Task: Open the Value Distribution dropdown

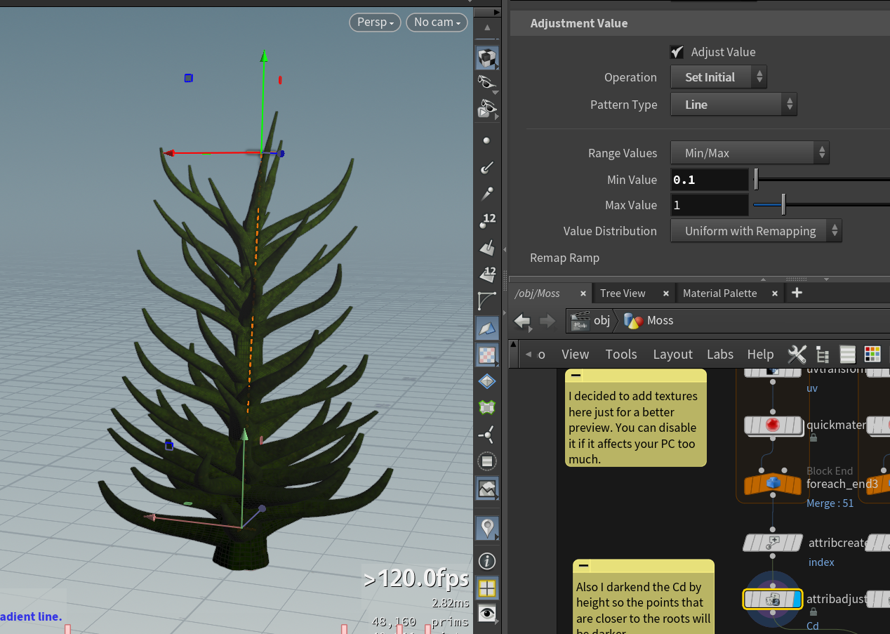Action: pos(755,231)
